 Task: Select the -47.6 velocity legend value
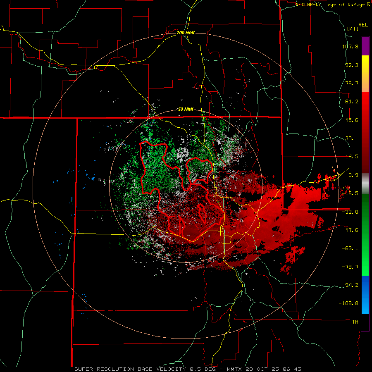point(350,230)
